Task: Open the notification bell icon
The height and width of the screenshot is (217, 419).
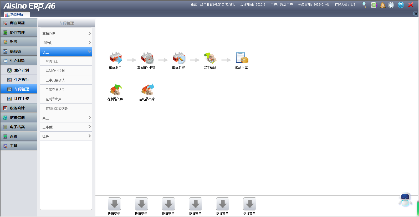Action: tap(382, 5)
